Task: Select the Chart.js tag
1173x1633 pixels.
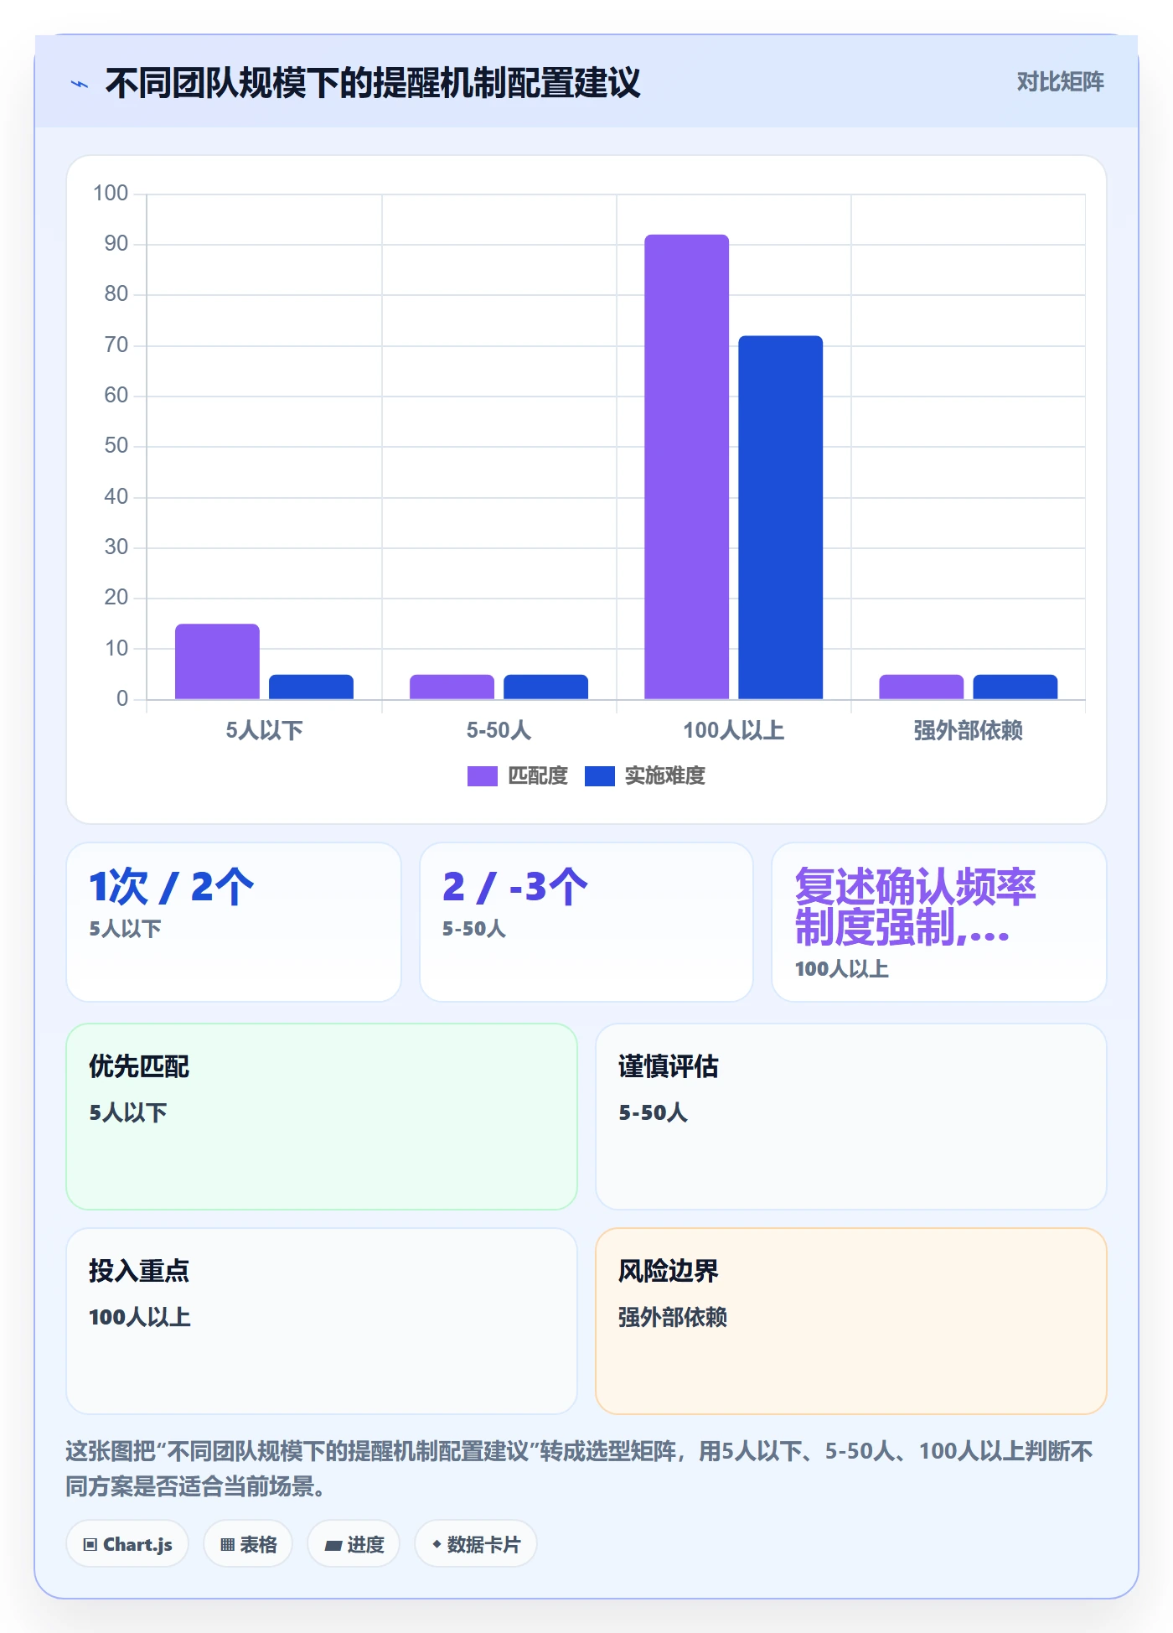Action: point(127,1543)
